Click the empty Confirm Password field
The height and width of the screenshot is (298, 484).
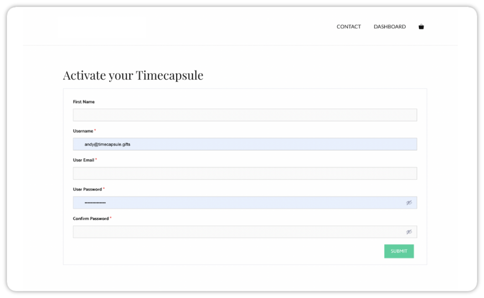coord(236,231)
